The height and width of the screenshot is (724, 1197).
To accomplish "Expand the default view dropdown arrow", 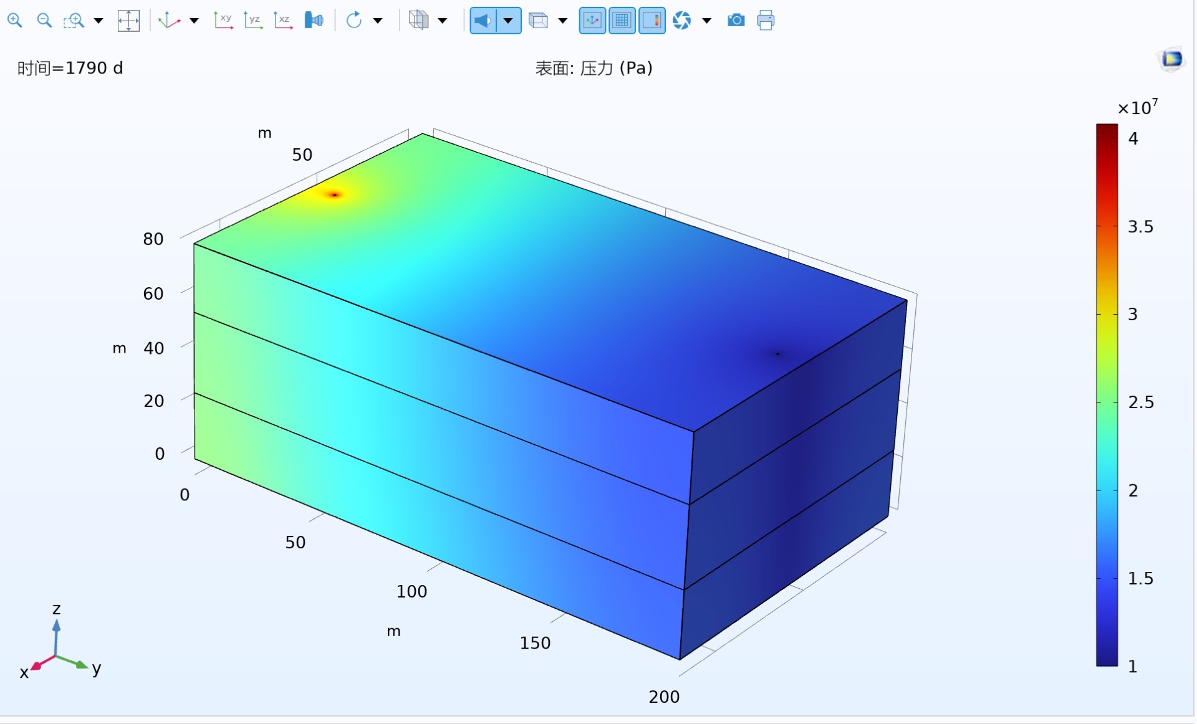I will (x=194, y=21).
